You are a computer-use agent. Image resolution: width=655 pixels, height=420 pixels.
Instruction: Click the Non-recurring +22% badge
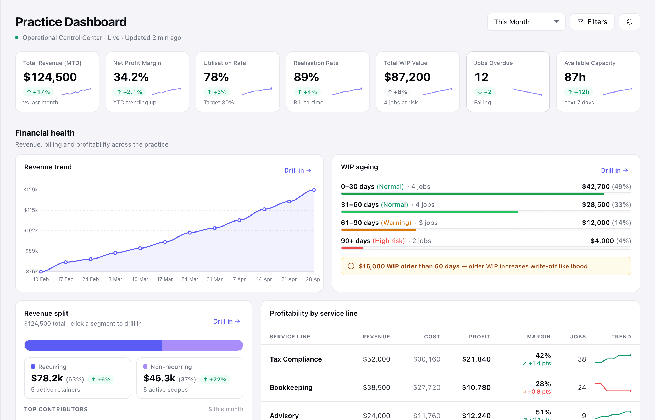click(215, 379)
